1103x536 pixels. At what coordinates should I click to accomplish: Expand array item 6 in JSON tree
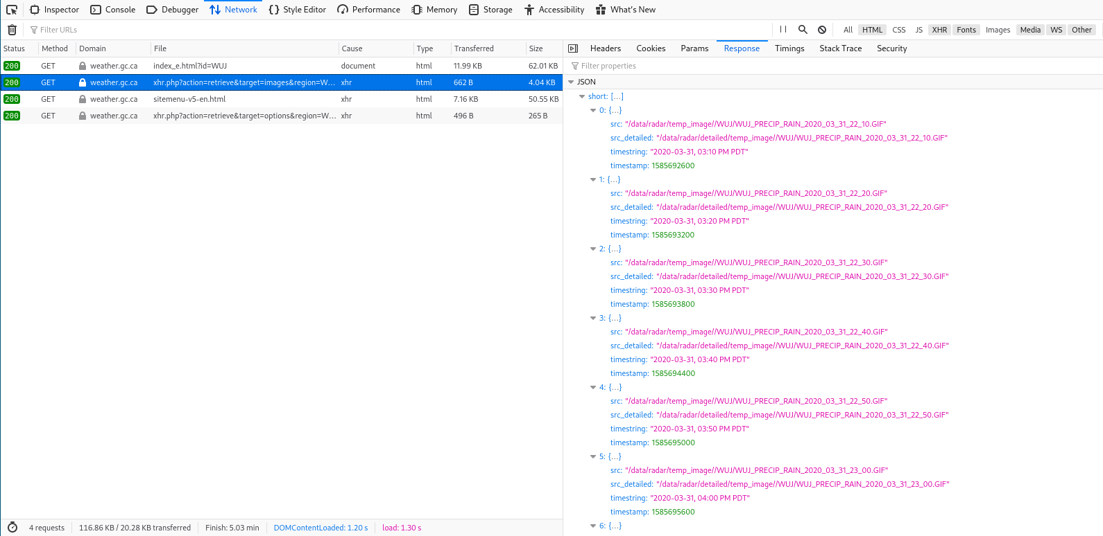(x=593, y=526)
